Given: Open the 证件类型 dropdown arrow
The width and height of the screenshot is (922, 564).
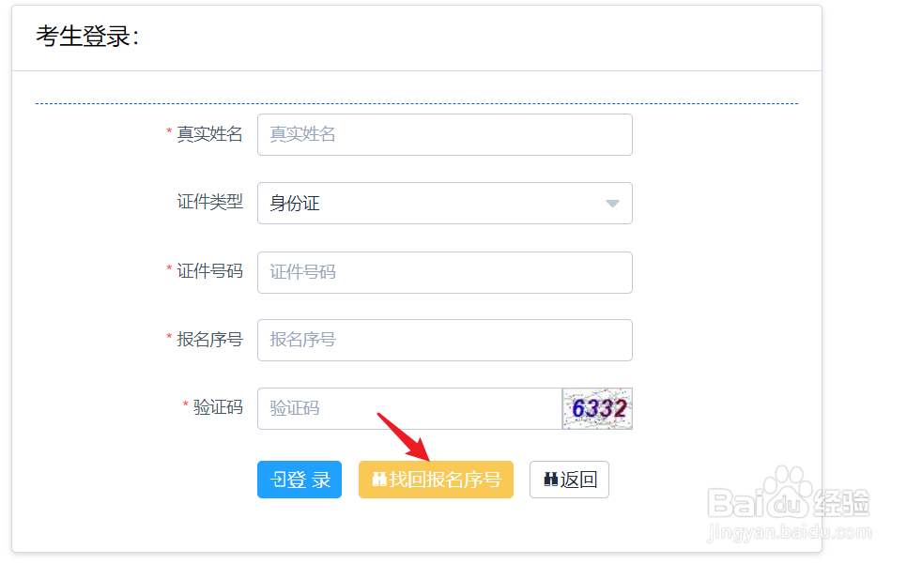Looking at the screenshot, I should [611, 203].
